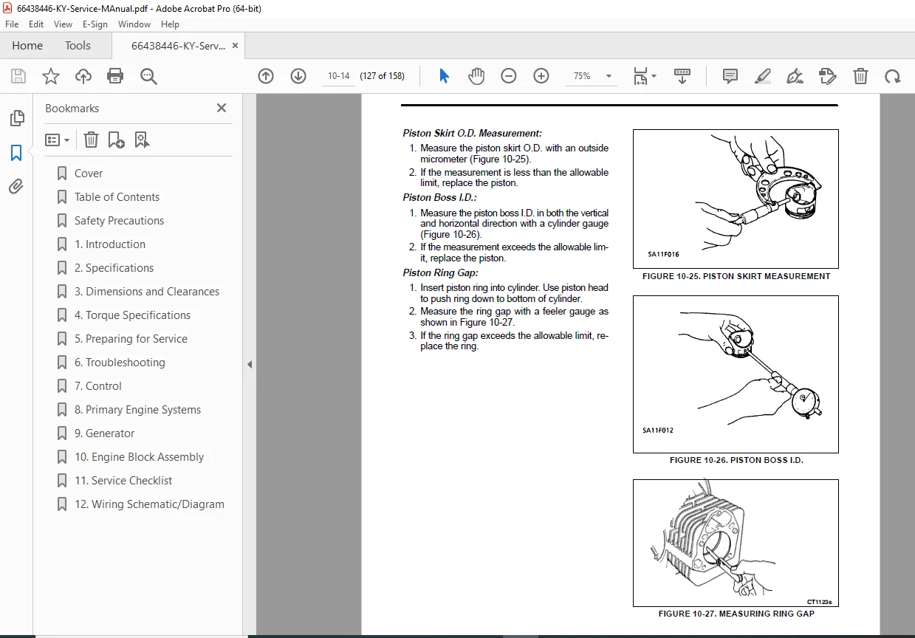
Task: Open the View menu
Action: 64,24
